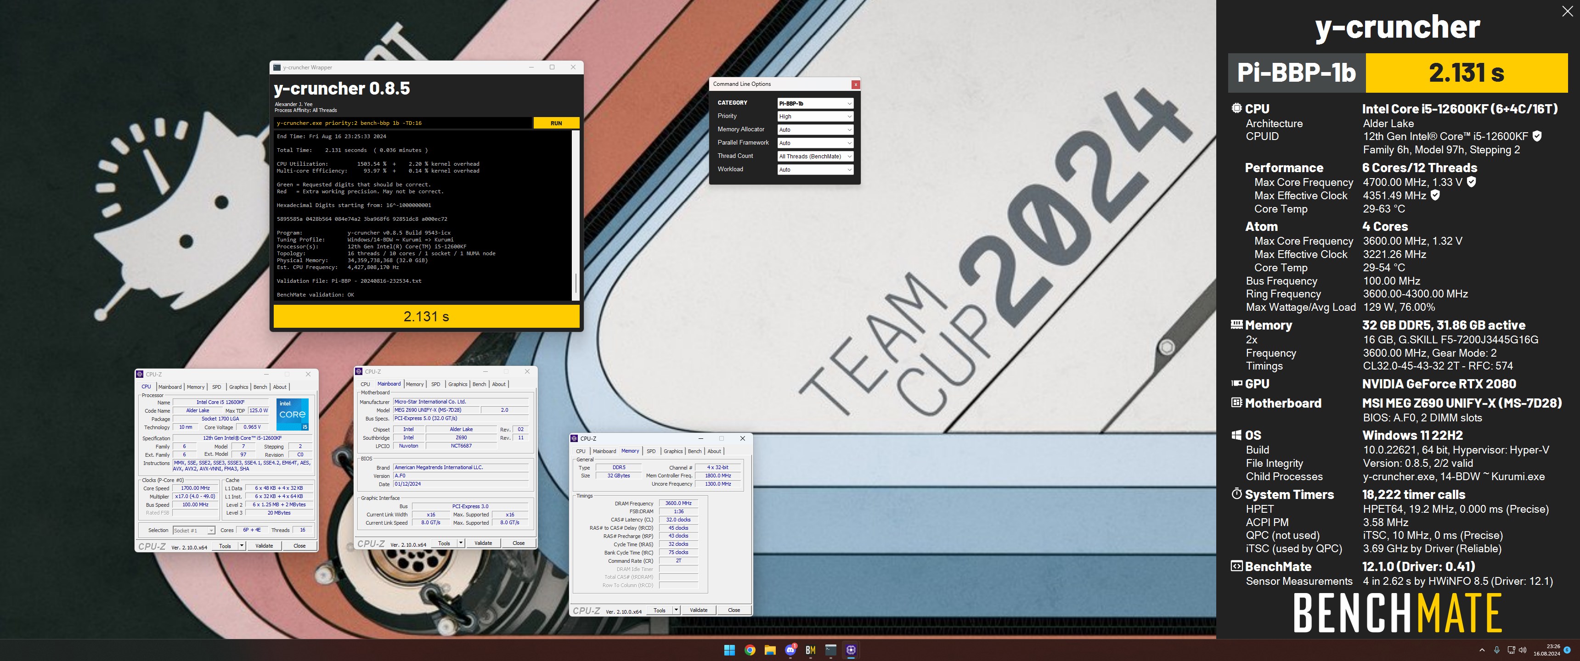Click the BIOS date 01/12/2024
Viewport: 1580px width, 661px height.
click(460, 484)
